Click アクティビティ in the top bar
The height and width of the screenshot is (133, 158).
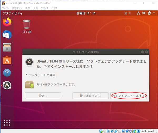pos(13,13)
